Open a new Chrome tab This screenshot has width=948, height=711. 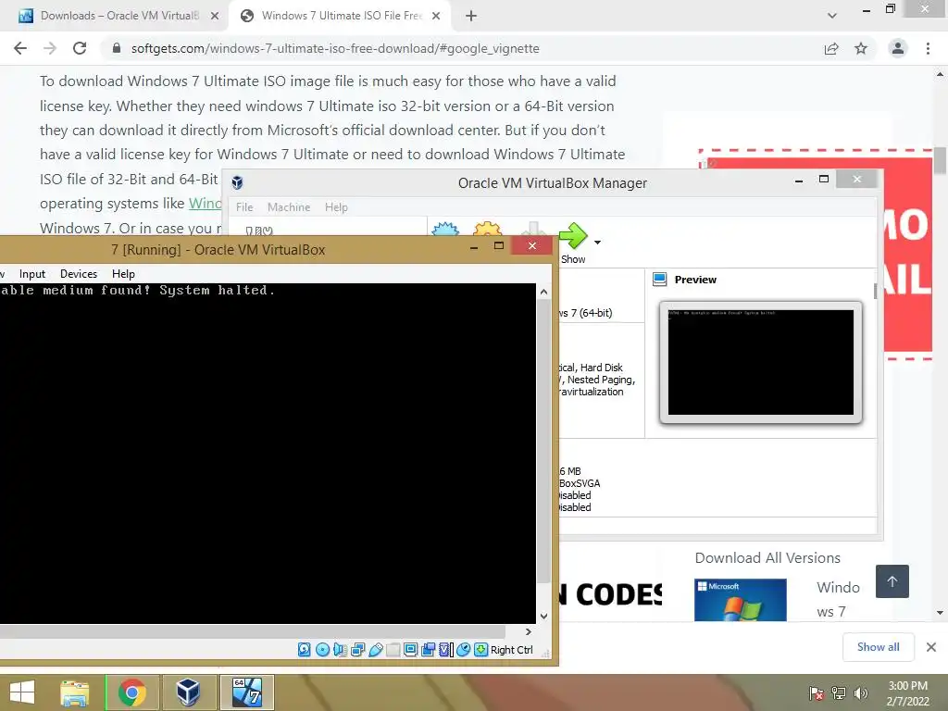[471, 17]
